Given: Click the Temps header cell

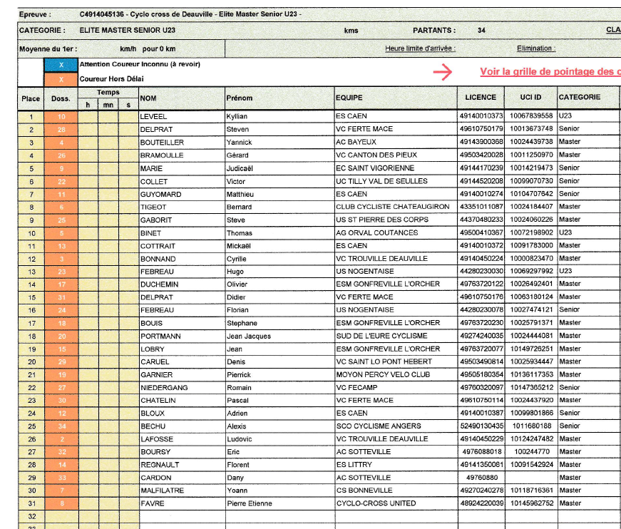Looking at the screenshot, I should pyautogui.click(x=108, y=92).
